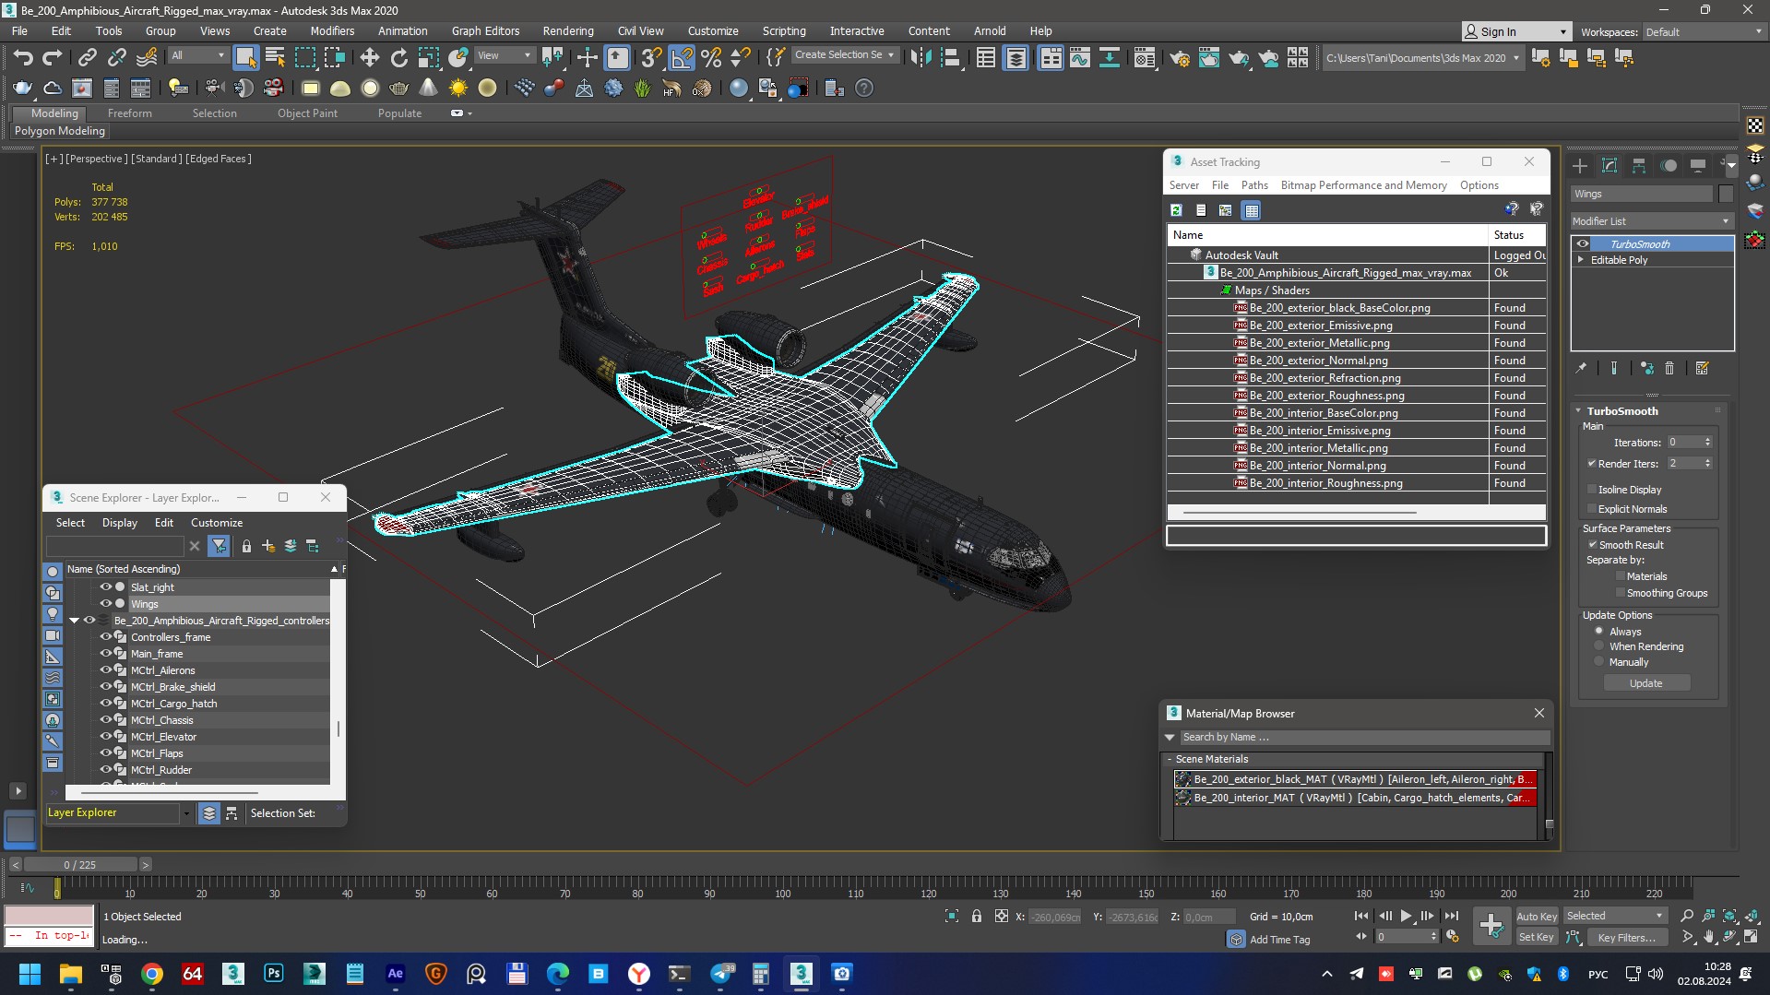Select the Select and Rotate tool
Screen dimensions: 1770x995
click(399, 58)
